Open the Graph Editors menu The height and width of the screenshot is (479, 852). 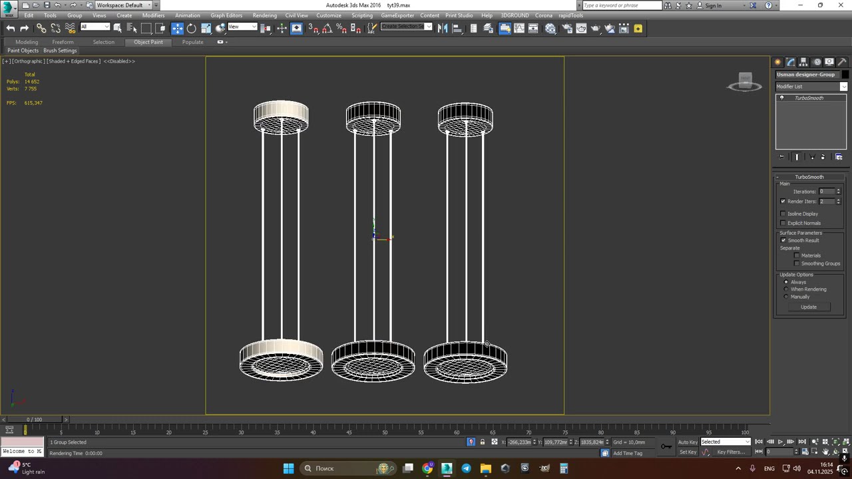tap(226, 15)
